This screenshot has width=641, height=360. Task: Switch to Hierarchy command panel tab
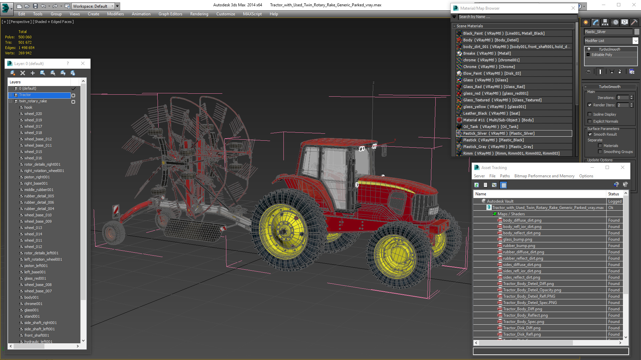605,22
